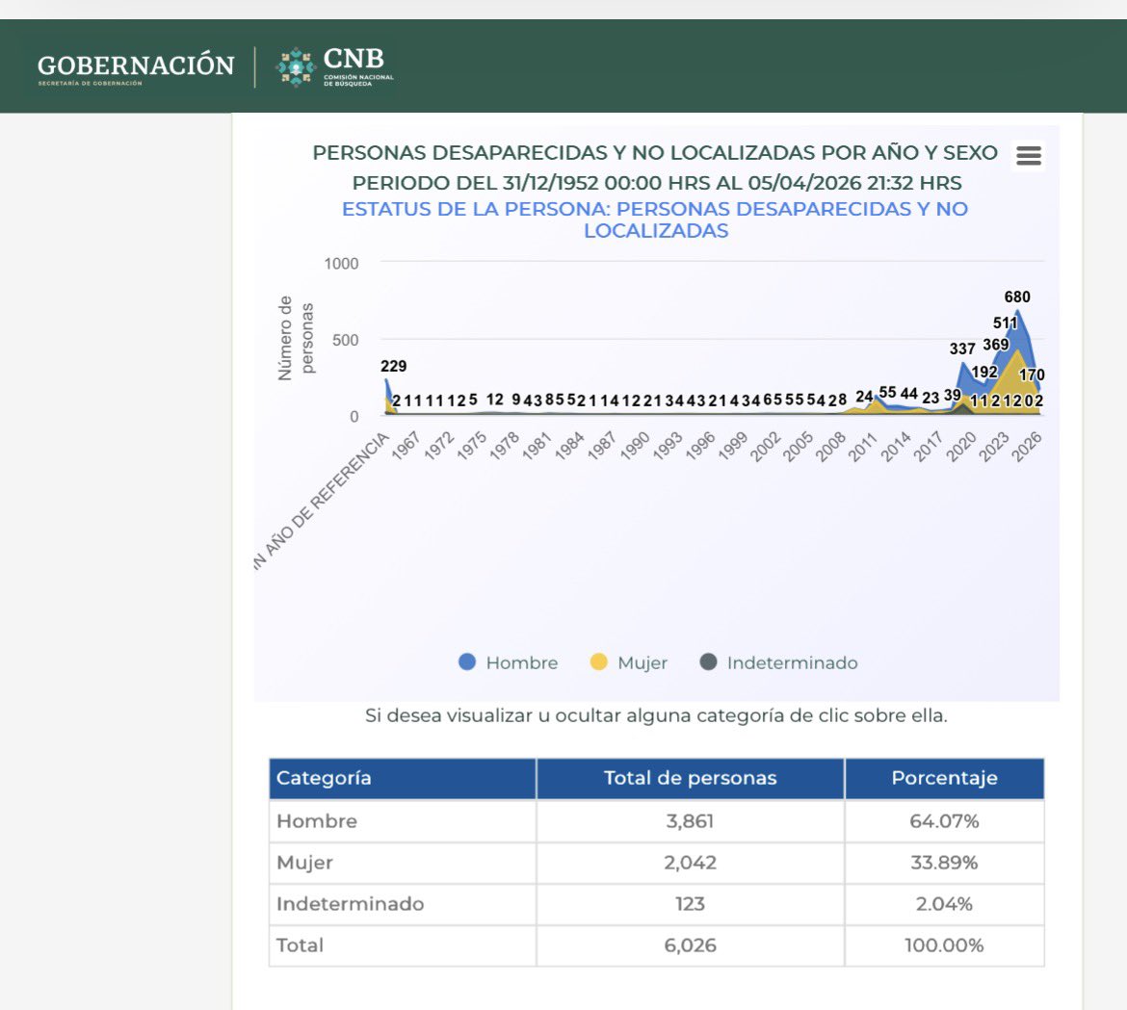Viewport: 1127px width, 1010px height.
Task: Click the 229 data label near the chart start
Action: pyautogui.click(x=393, y=367)
